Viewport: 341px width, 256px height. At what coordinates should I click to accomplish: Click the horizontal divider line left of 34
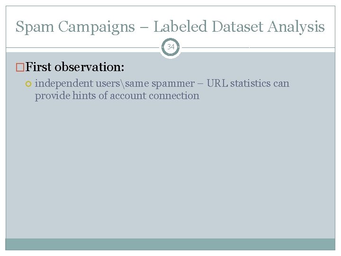tap(82, 47)
